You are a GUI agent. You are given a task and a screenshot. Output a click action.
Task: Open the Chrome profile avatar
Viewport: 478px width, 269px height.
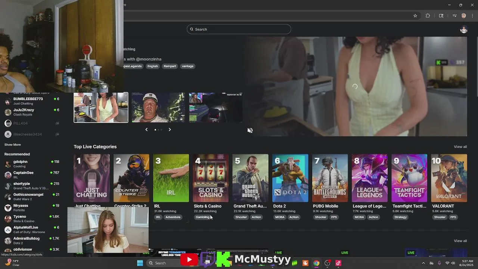coord(463,16)
